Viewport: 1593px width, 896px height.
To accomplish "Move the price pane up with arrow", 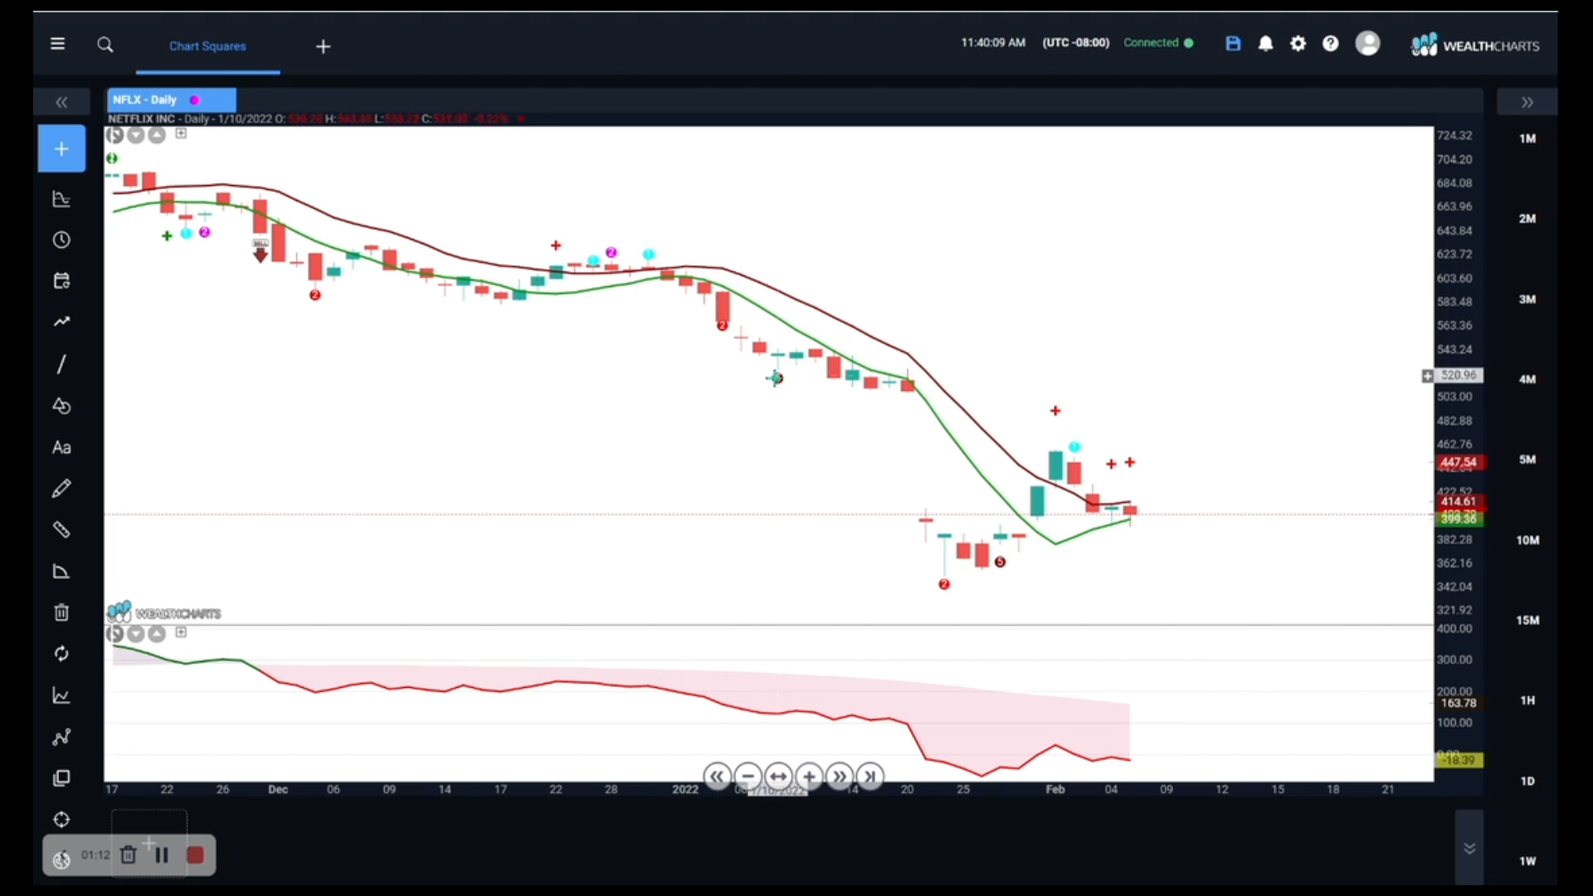I will [156, 135].
